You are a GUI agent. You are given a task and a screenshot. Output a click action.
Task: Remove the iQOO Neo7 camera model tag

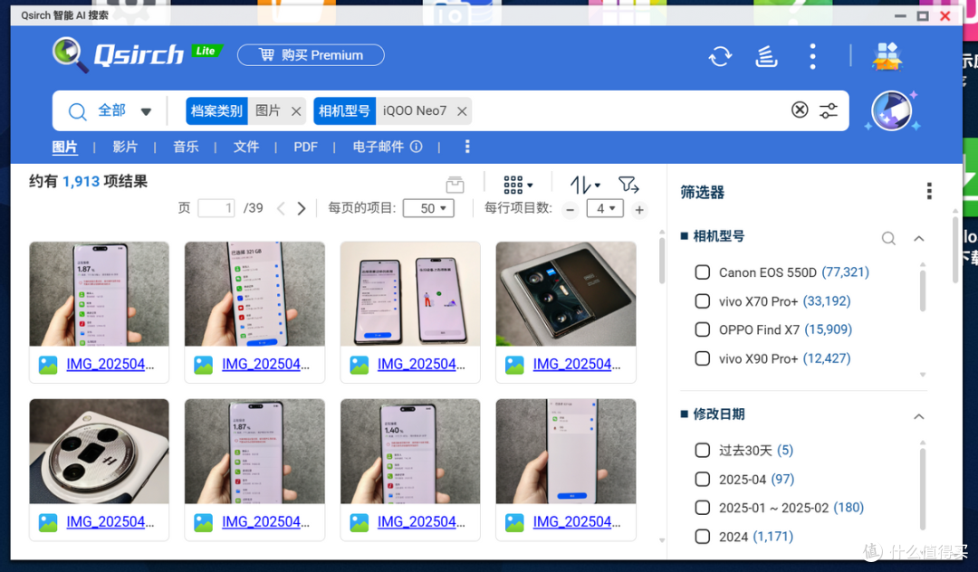(x=462, y=111)
